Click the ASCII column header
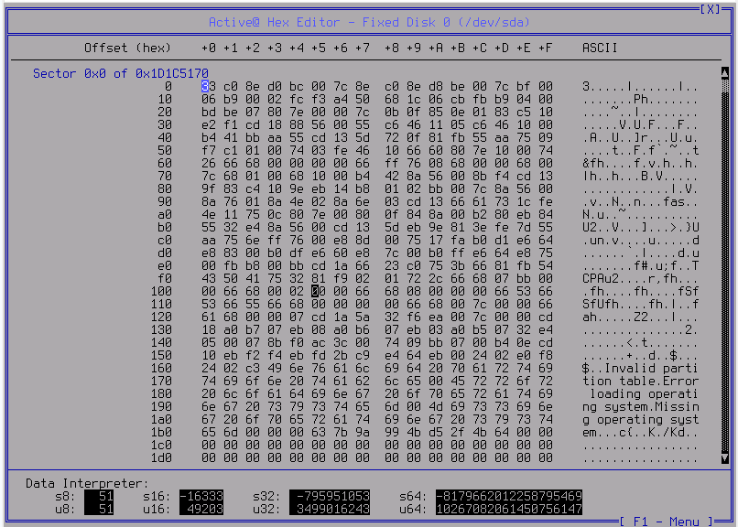 600,48
